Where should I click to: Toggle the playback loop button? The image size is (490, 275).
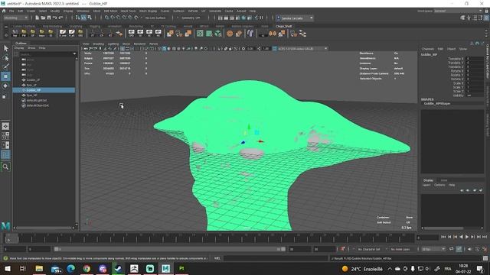tap(452, 249)
